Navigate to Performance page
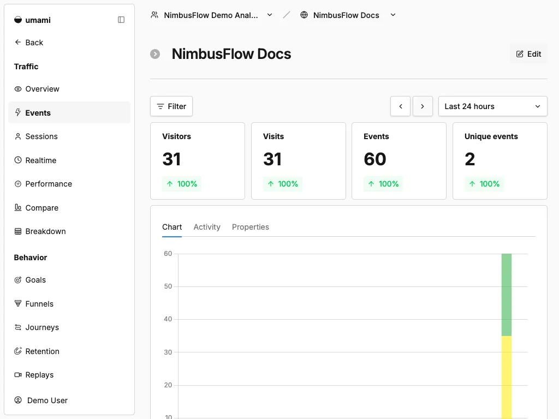This screenshot has height=419, width=559. (x=69, y=184)
